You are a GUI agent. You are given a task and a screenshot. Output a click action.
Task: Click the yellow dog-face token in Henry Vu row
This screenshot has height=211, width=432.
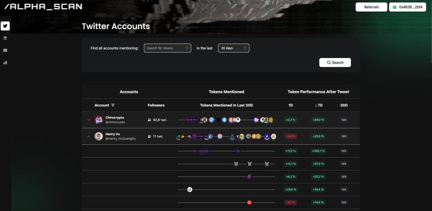258,137
